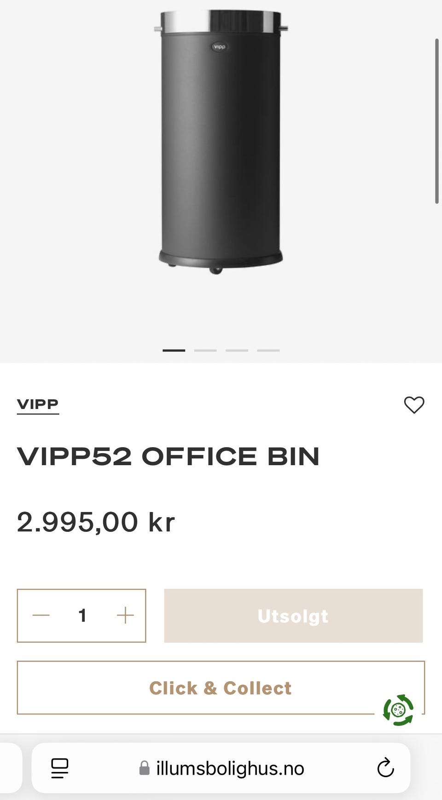Viewport: 442px width, 800px height.
Task: Open the Vipp office bin product image
Action: click(x=221, y=142)
